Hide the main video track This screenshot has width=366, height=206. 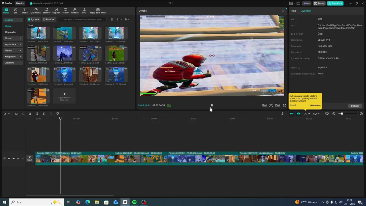pyautogui.click(x=13, y=159)
